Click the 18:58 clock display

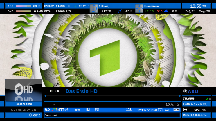pos(196,6)
